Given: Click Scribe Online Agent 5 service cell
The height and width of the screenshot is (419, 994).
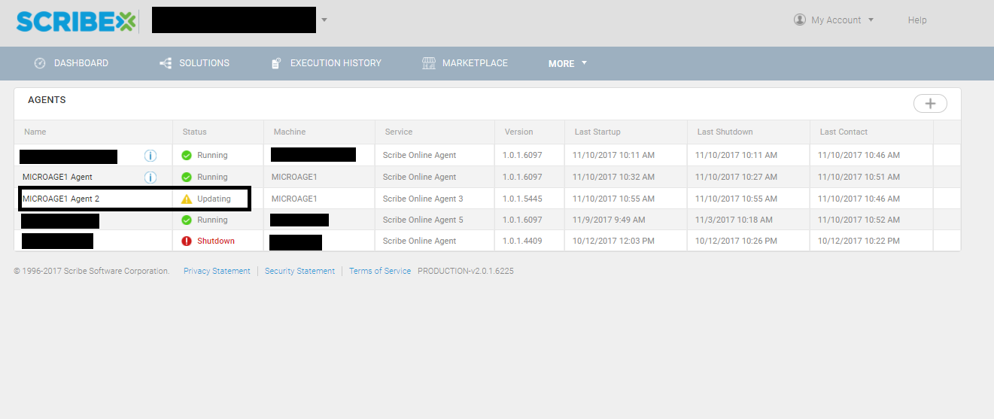Looking at the screenshot, I should pos(423,220).
